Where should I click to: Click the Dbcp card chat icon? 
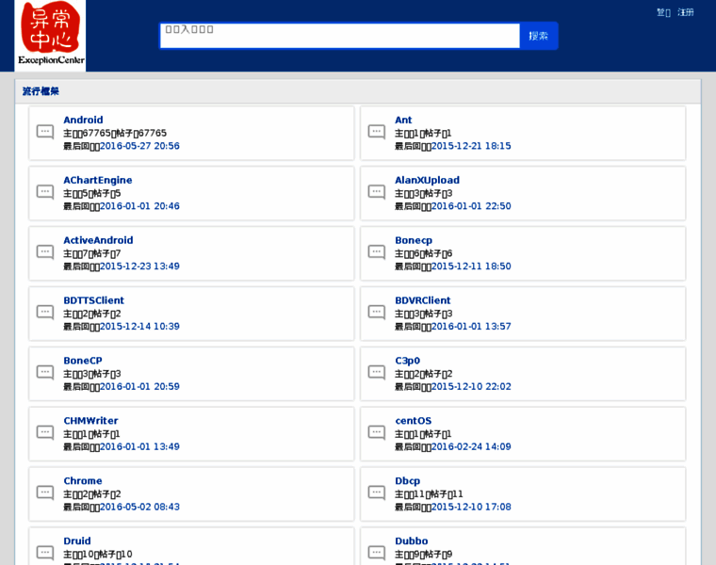377,493
